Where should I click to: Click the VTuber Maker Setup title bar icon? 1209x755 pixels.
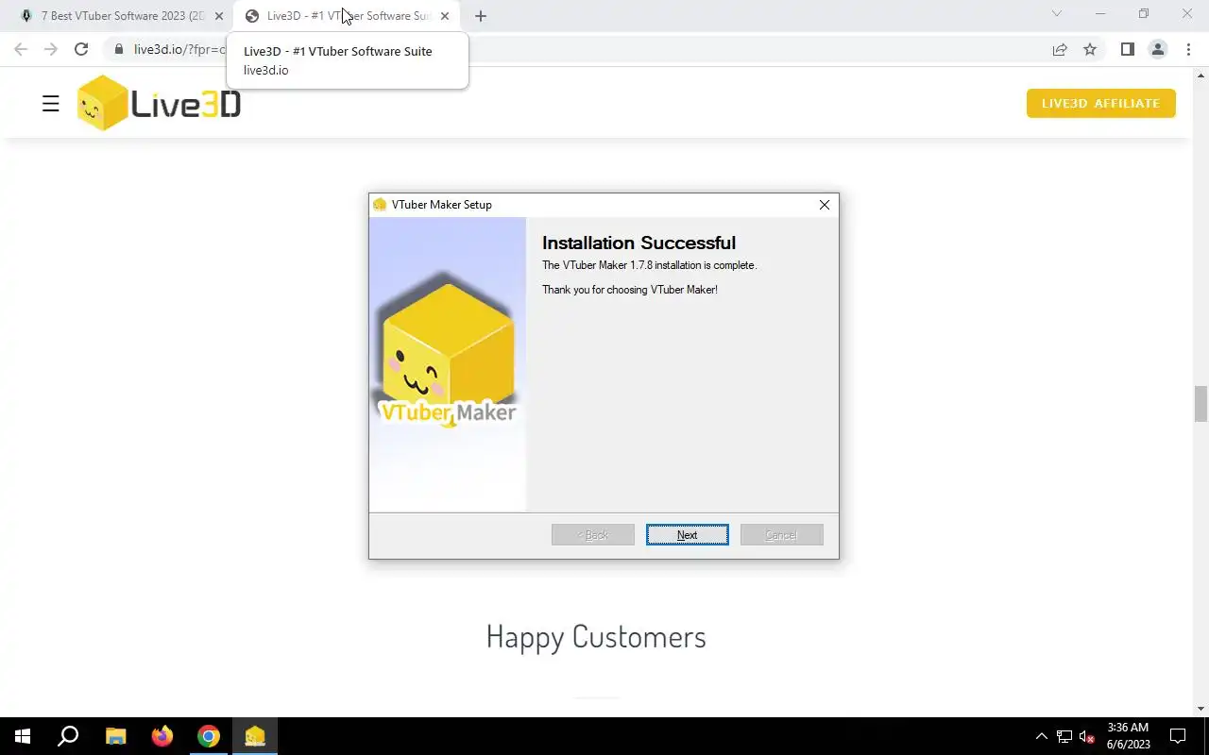pos(380,205)
